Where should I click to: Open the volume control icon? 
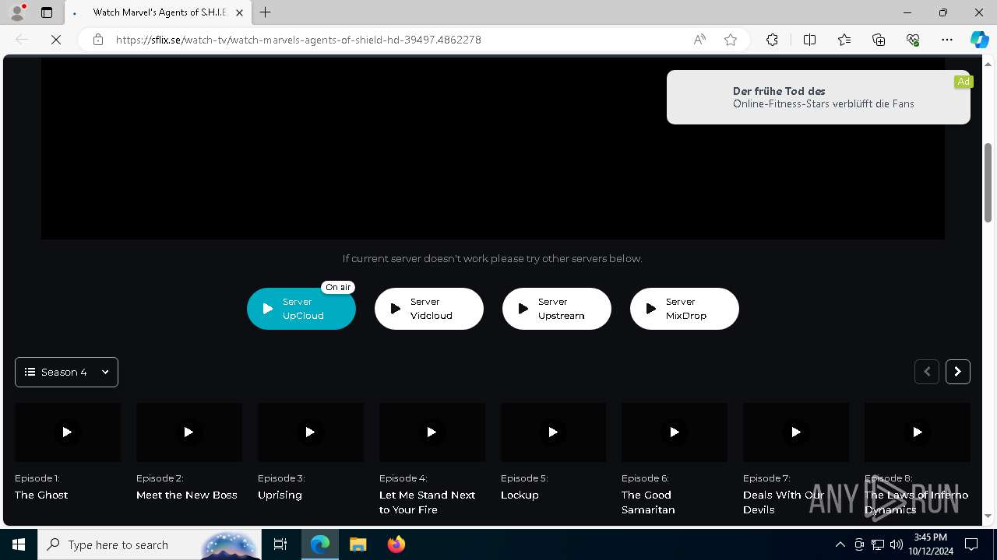[x=897, y=544]
